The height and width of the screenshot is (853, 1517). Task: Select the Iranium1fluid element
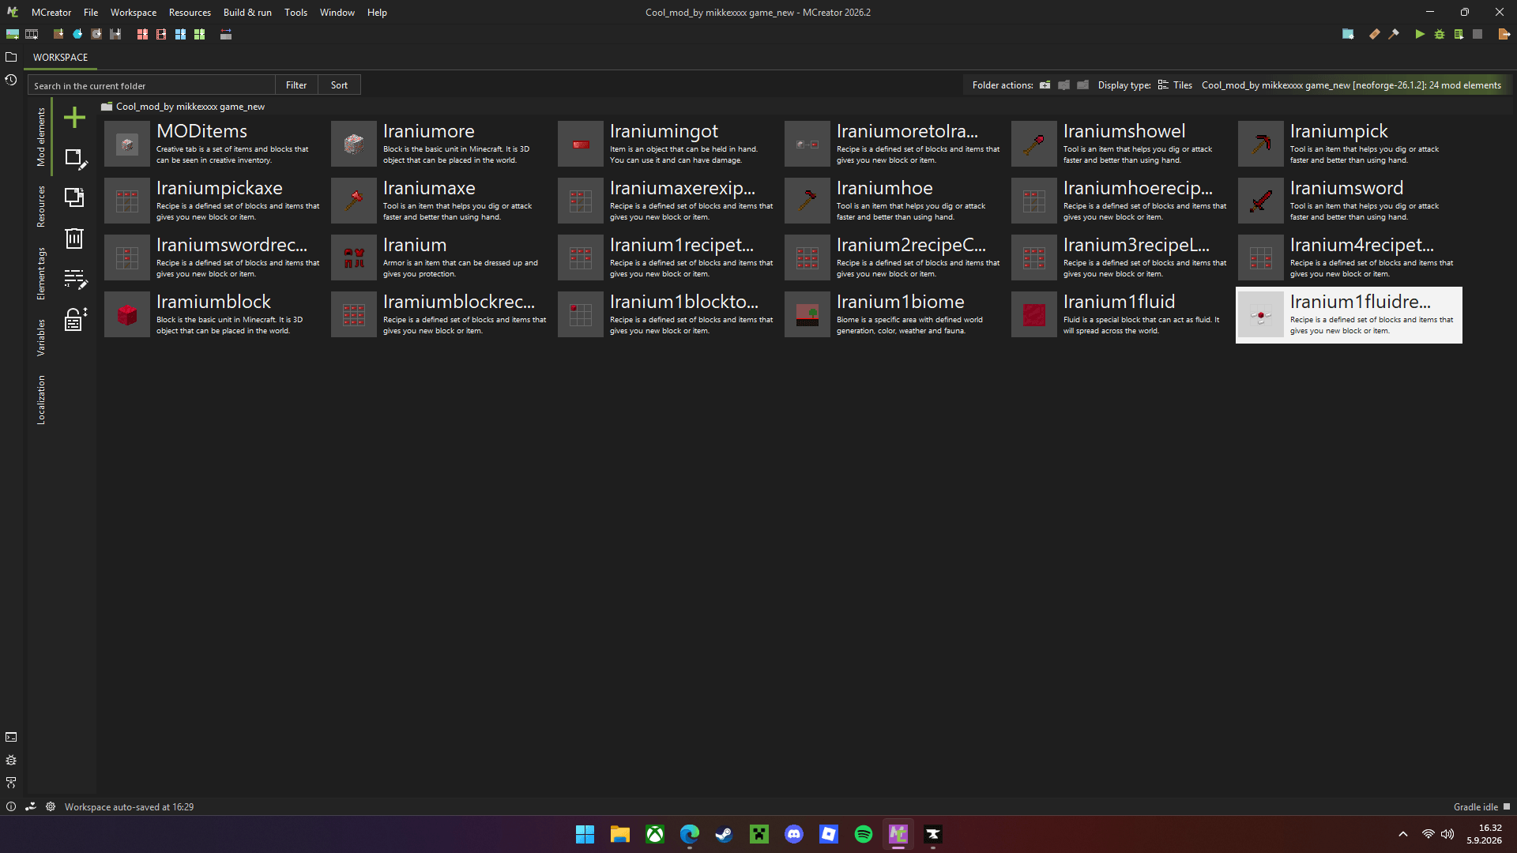pyautogui.click(x=1122, y=314)
